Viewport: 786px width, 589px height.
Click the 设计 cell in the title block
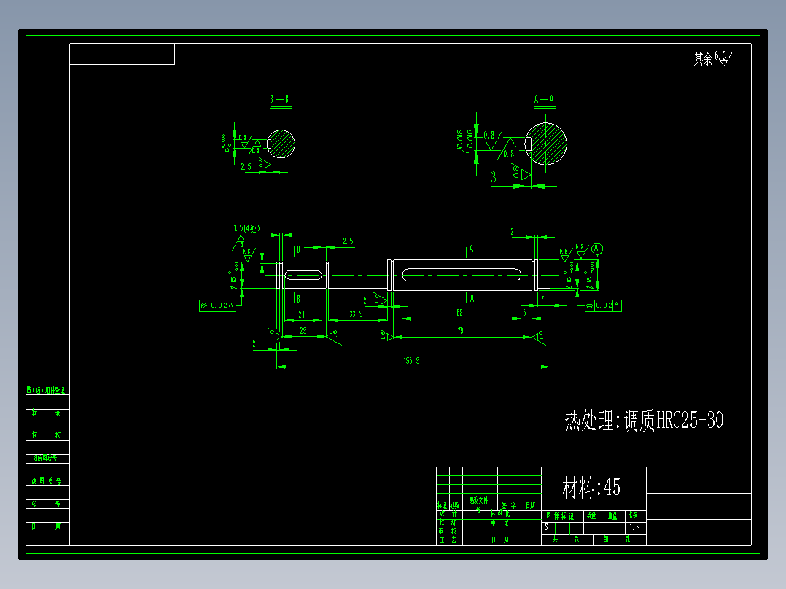coord(449,515)
